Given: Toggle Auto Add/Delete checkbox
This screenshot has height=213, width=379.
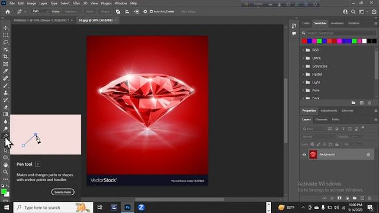Looking at the screenshot, I should pyautogui.click(x=152, y=12).
